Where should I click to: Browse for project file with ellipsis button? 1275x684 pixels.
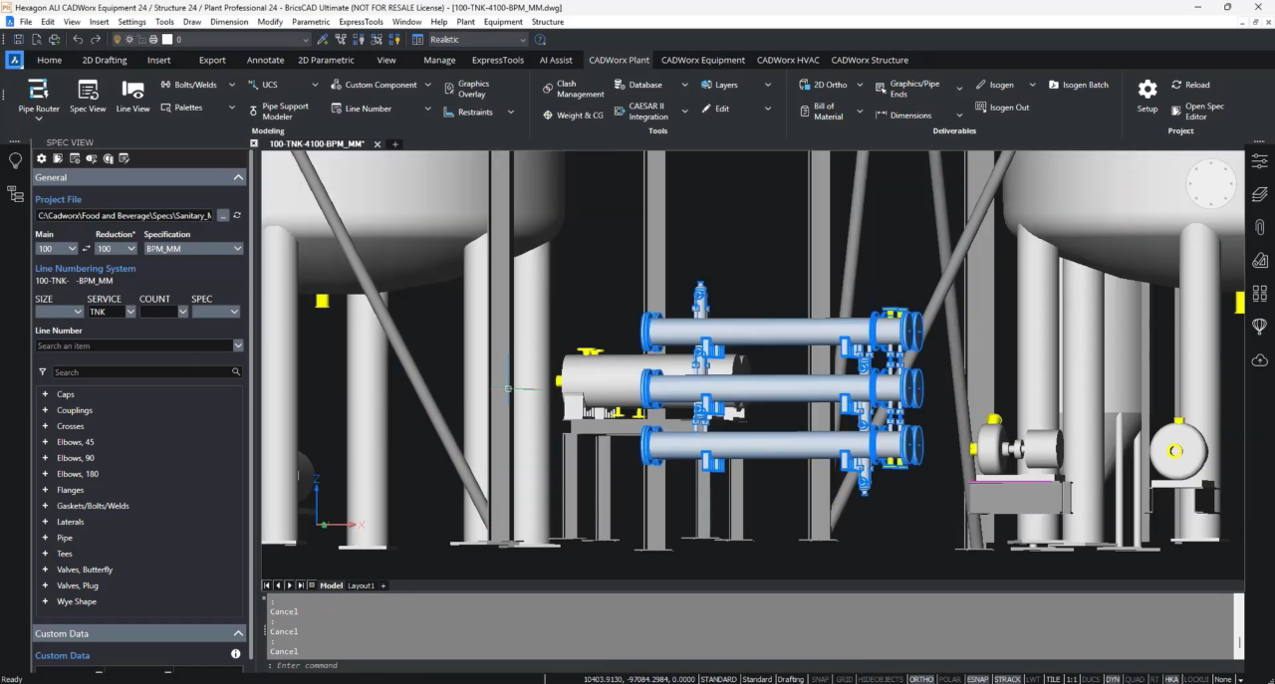coord(223,215)
